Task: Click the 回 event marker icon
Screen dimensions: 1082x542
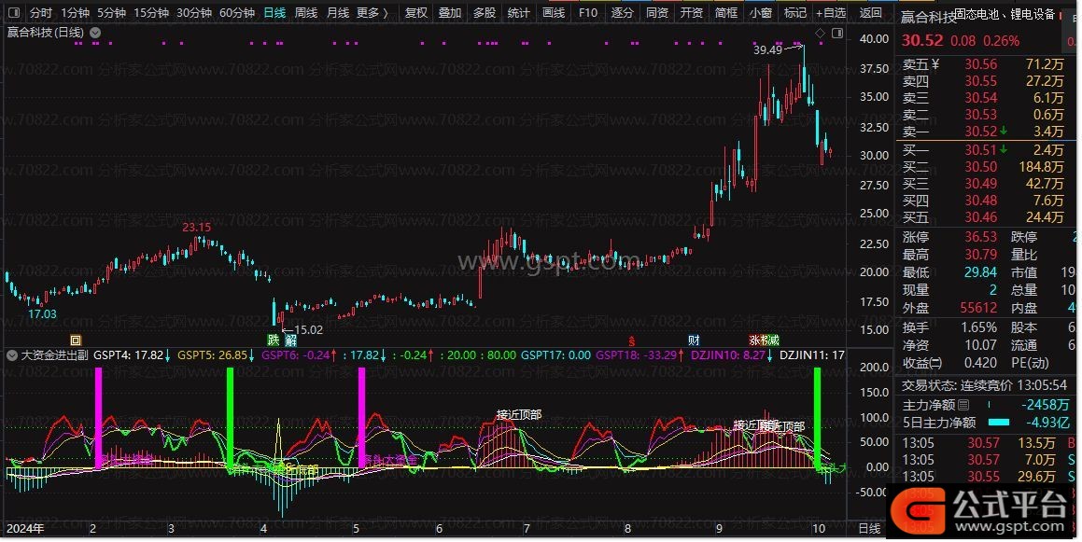Action: [76, 340]
